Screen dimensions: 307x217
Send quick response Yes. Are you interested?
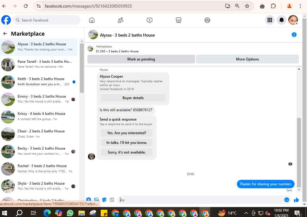click(127, 133)
